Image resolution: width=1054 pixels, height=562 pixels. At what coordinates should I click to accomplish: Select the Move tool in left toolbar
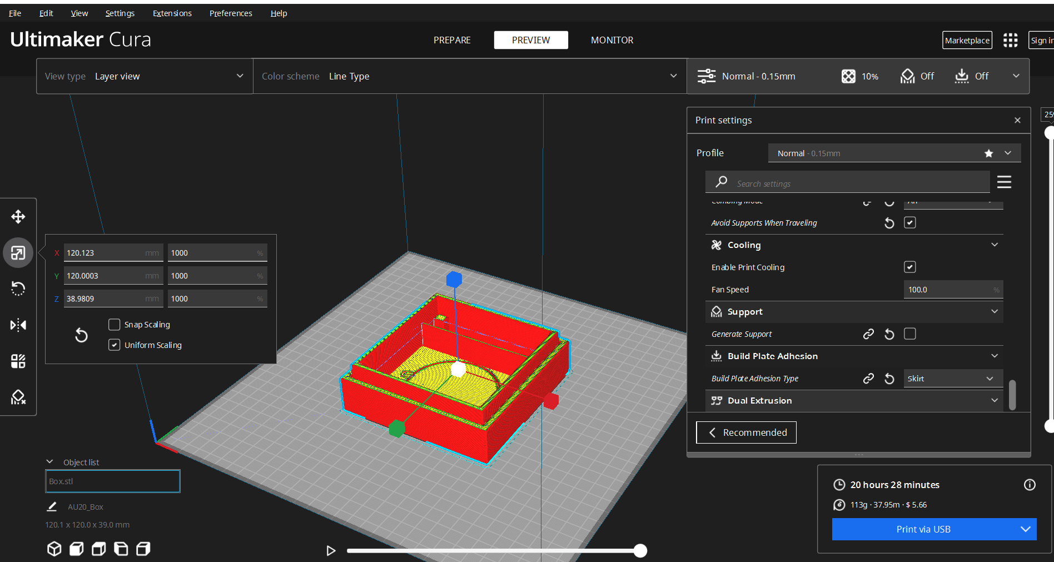[x=18, y=217]
